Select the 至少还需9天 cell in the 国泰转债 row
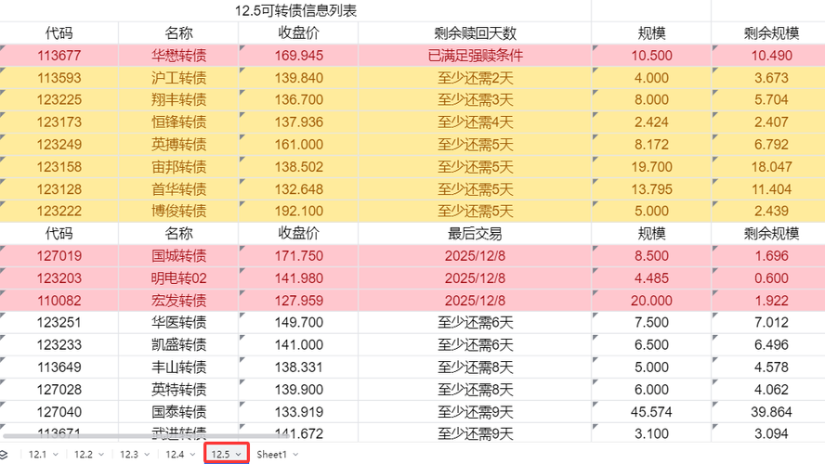The image size is (825, 464). [475, 411]
